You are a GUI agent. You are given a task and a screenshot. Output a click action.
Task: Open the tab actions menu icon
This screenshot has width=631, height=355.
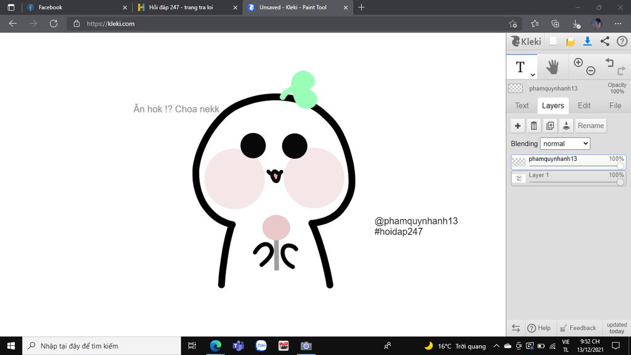click(11, 7)
